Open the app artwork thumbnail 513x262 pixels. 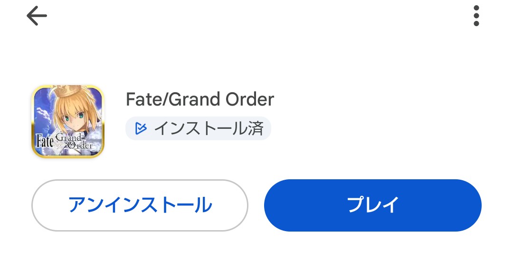coord(68,122)
